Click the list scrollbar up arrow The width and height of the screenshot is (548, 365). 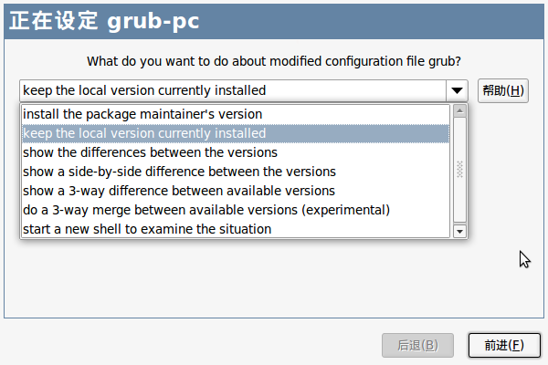[459, 111]
